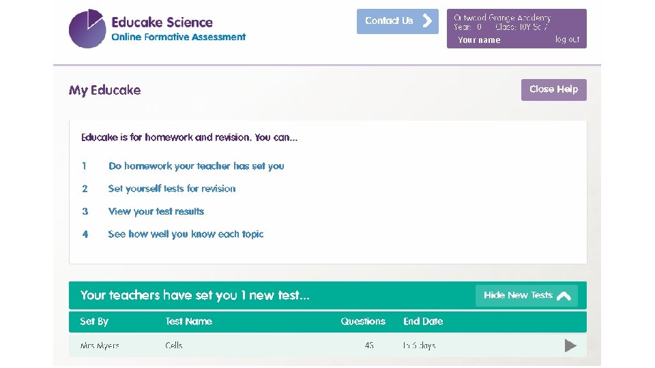The image size is (655, 368).
Task: Click the Your name account label
Action: pos(479,40)
